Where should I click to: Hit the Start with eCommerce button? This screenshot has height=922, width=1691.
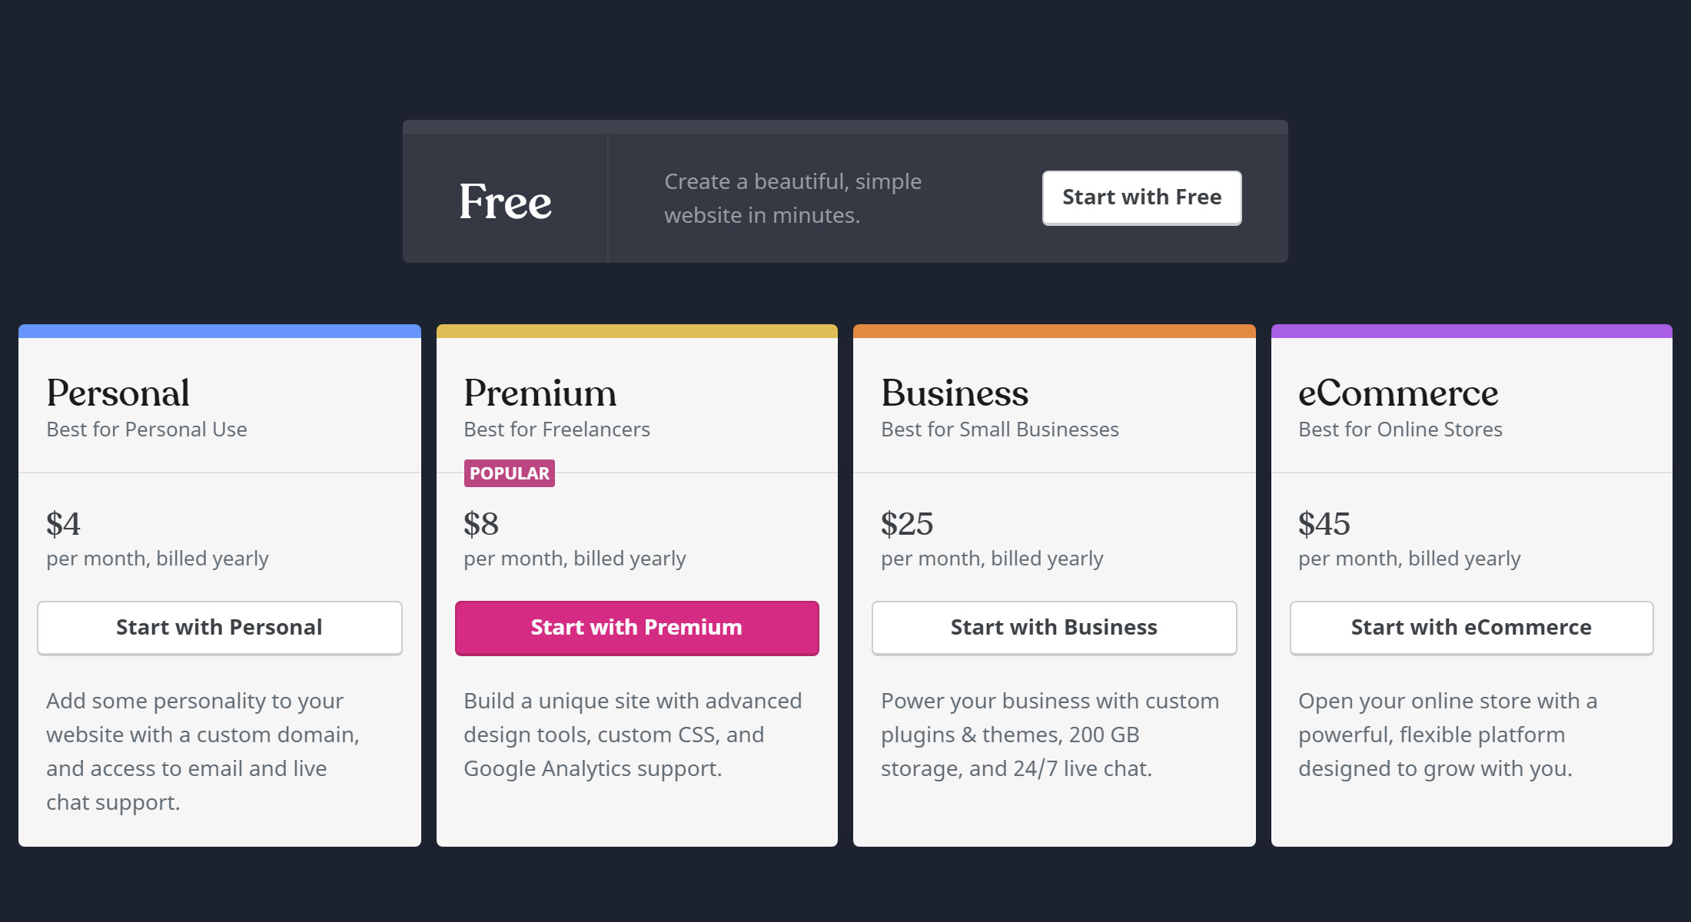click(1471, 628)
